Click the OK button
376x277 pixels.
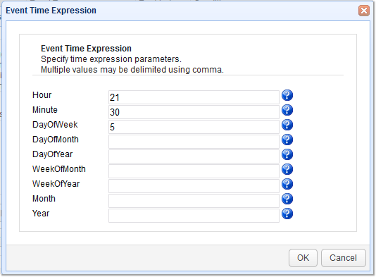pos(303,258)
